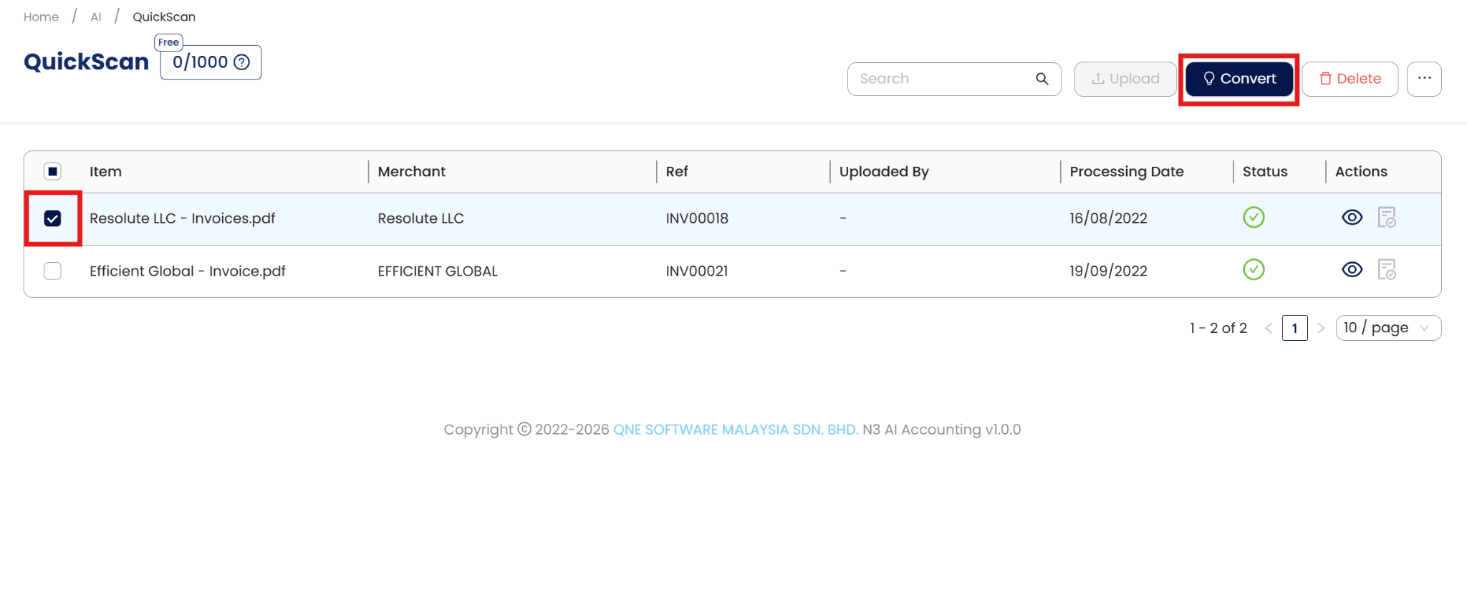The image size is (1467, 600).
Task: Click the green status check for Efficient Global
Action: 1254,269
